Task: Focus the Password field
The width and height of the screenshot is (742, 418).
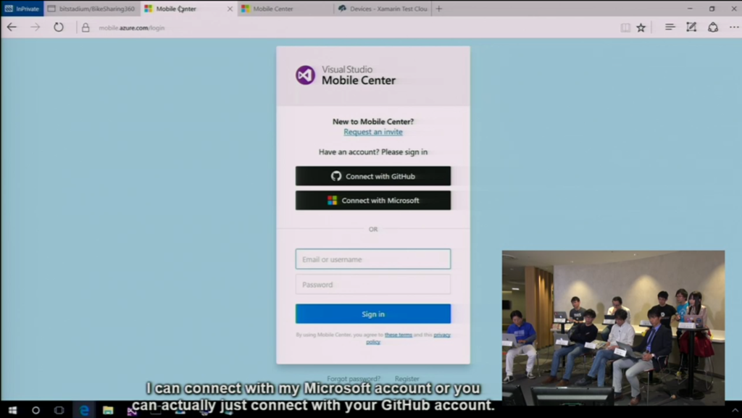Action: pos(373,285)
